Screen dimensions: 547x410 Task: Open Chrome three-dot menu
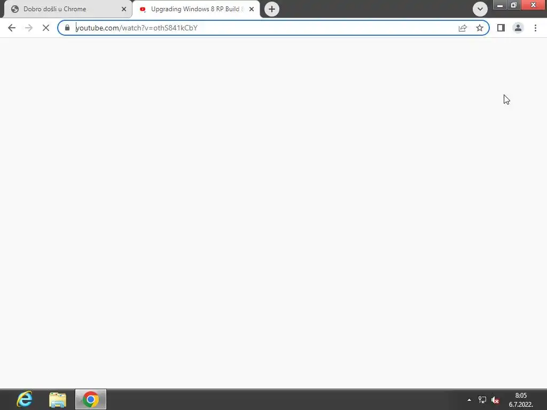click(x=535, y=28)
